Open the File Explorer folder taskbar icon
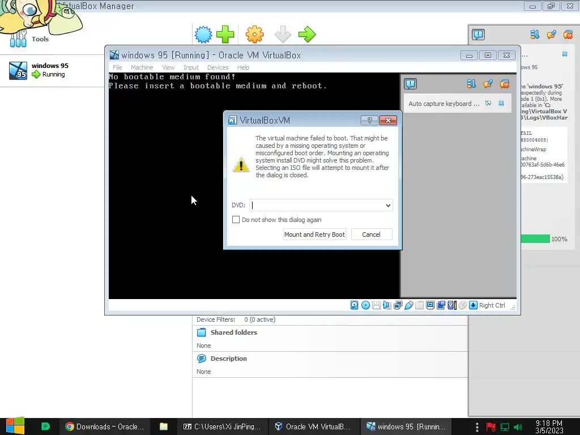This screenshot has height=435, width=580. click(164, 427)
